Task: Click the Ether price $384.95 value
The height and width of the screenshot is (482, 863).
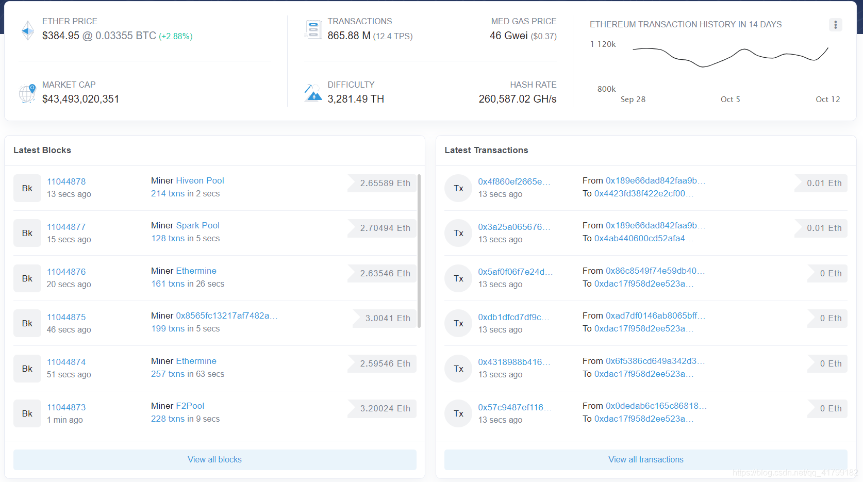Action: point(61,36)
